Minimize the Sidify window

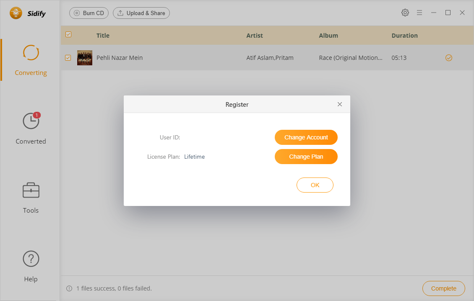point(433,13)
